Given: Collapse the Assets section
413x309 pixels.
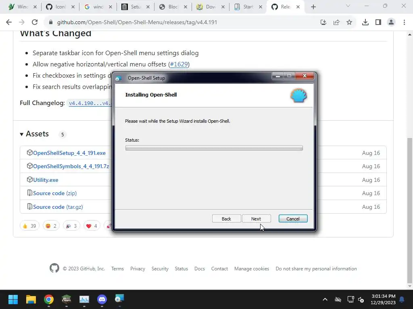Looking at the screenshot, I should [34, 134].
